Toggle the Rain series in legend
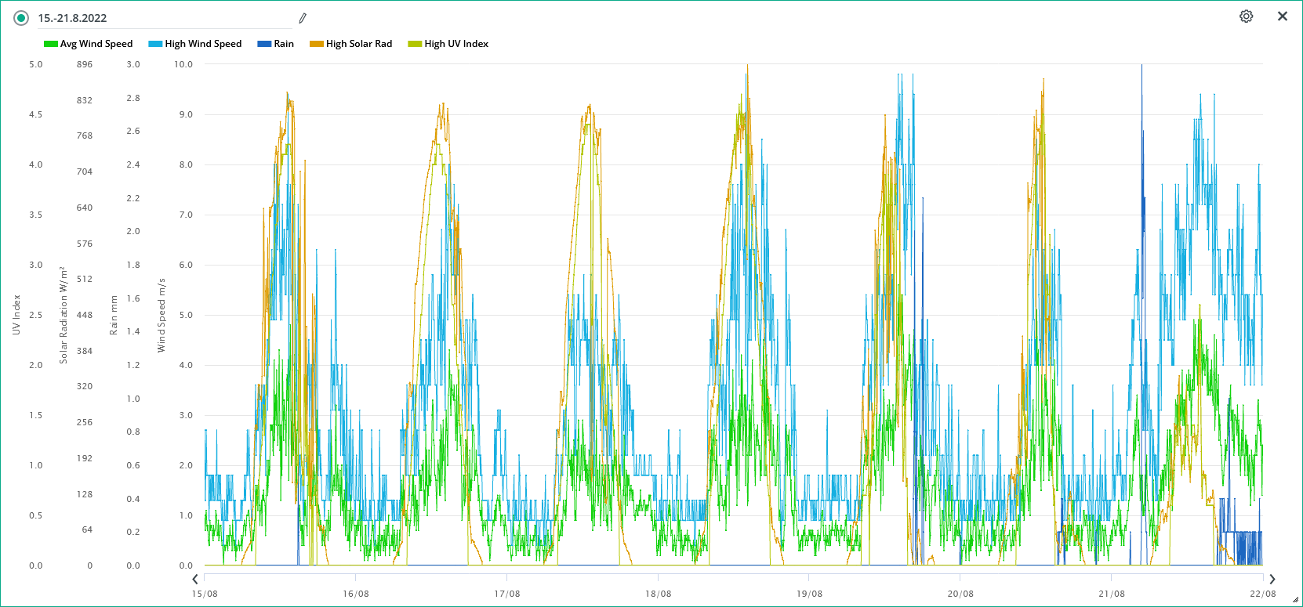This screenshot has width=1303, height=607. click(x=276, y=44)
